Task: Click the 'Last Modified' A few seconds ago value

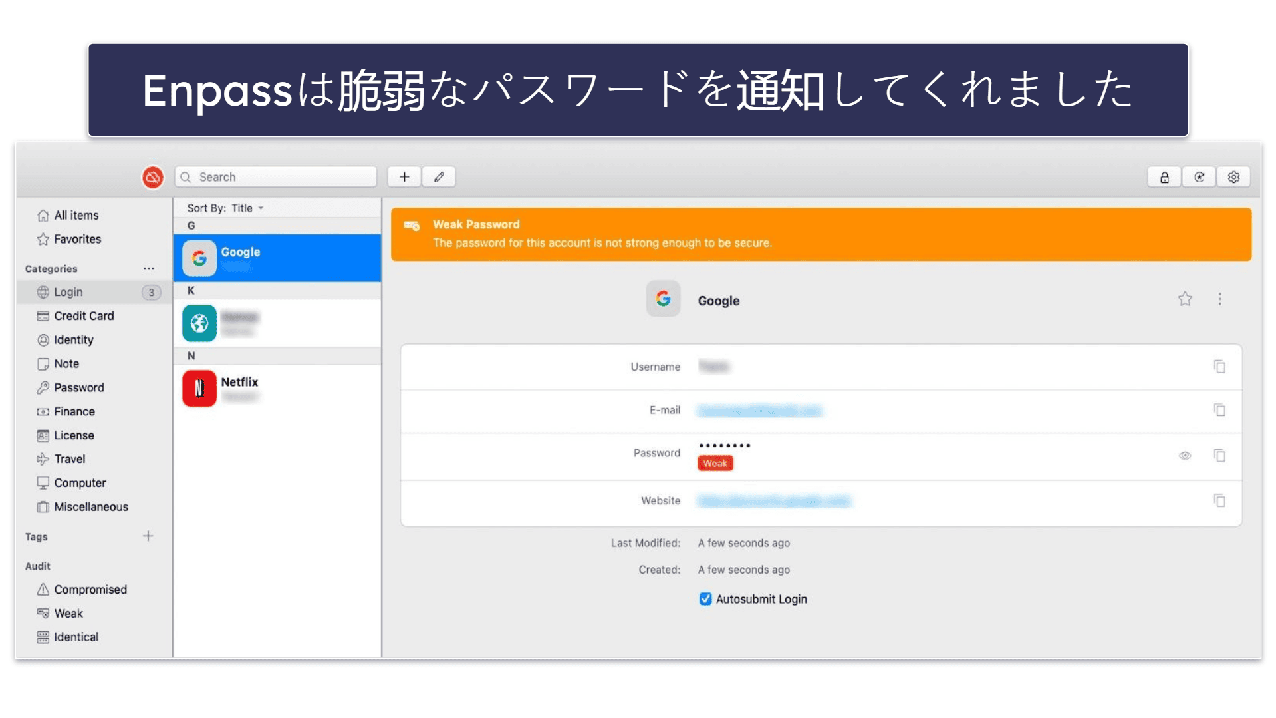Action: [x=744, y=543]
